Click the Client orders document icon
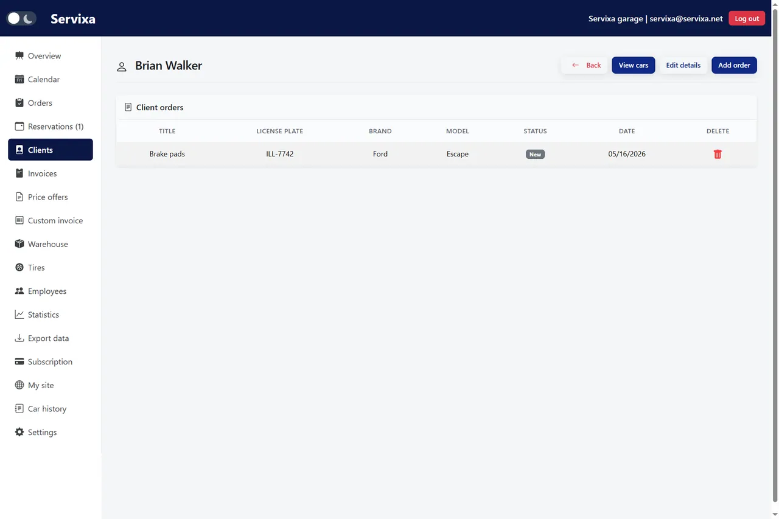Image resolution: width=779 pixels, height=519 pixels. (128, 107)
